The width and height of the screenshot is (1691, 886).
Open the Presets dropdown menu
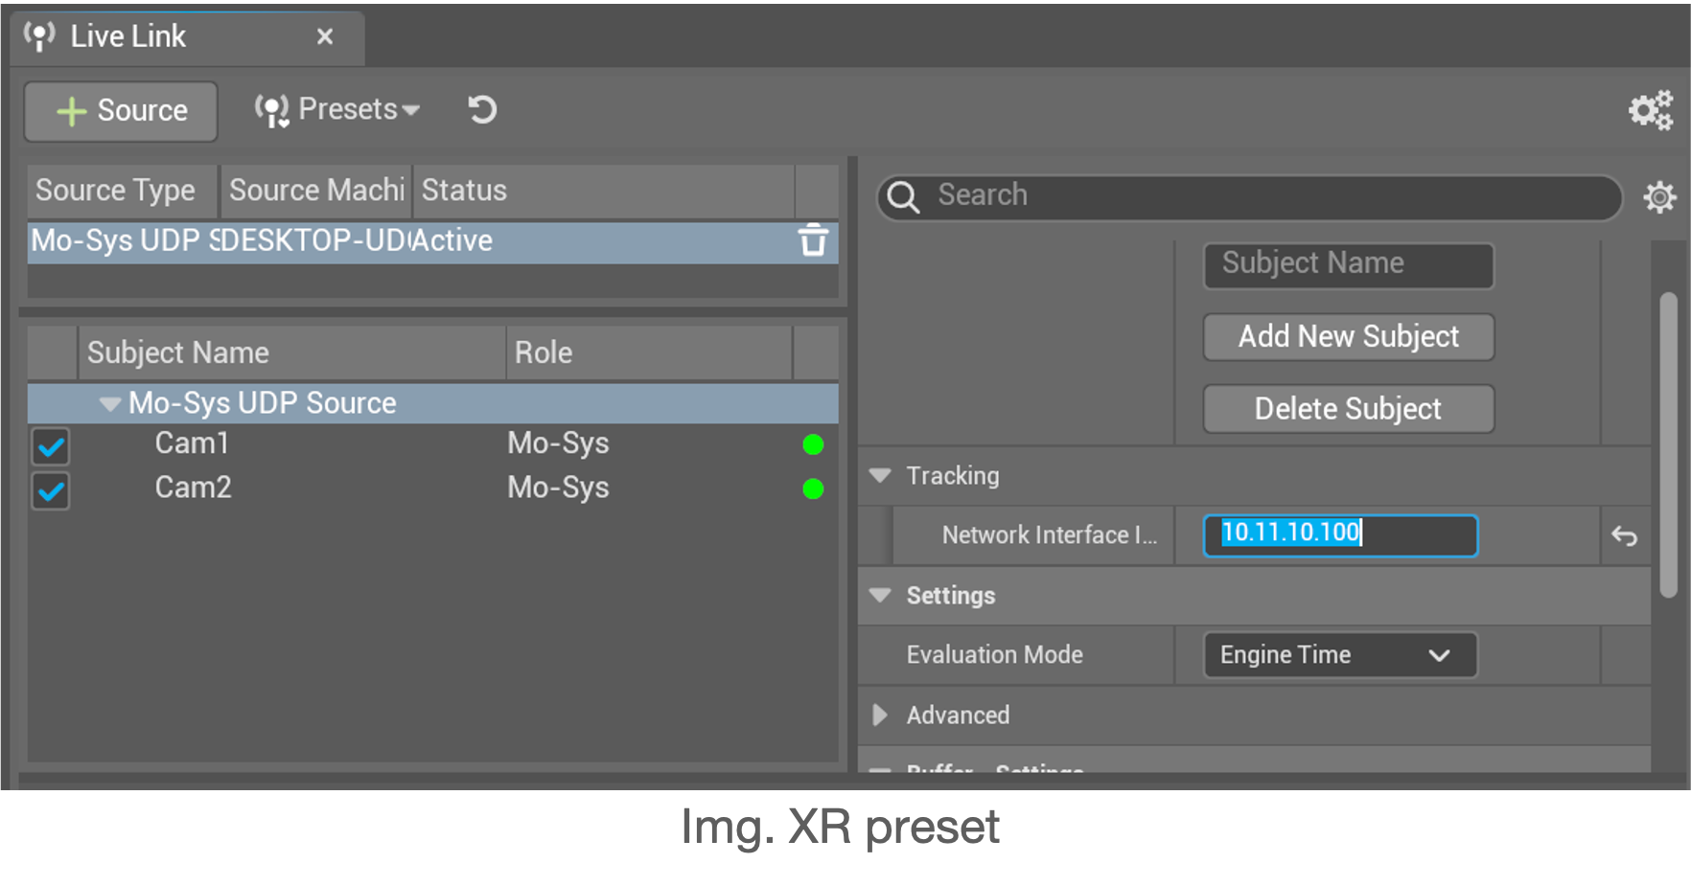pyautogui.click(x=336, y=110)
